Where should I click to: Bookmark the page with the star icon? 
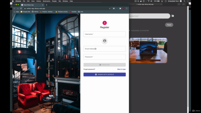(110, 8)
